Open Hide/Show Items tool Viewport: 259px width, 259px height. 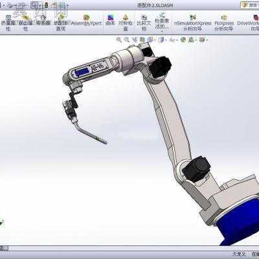click(172, 39)
